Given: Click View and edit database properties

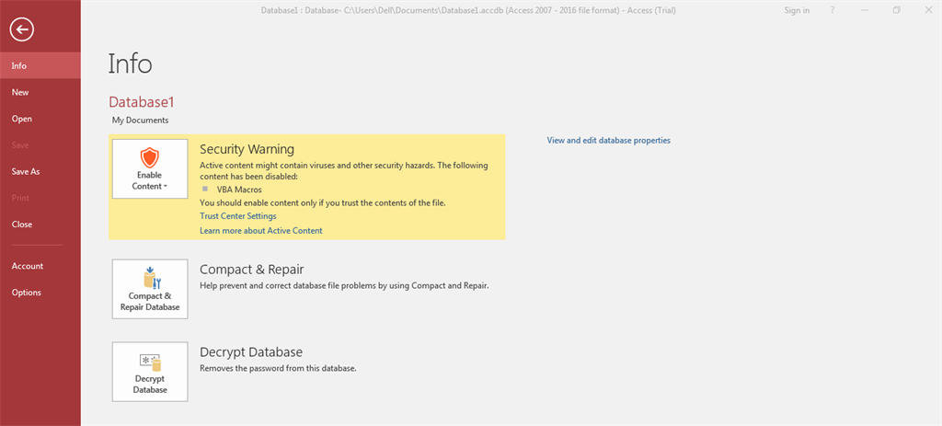Looking at the screenshot, I should coord(608,141).
